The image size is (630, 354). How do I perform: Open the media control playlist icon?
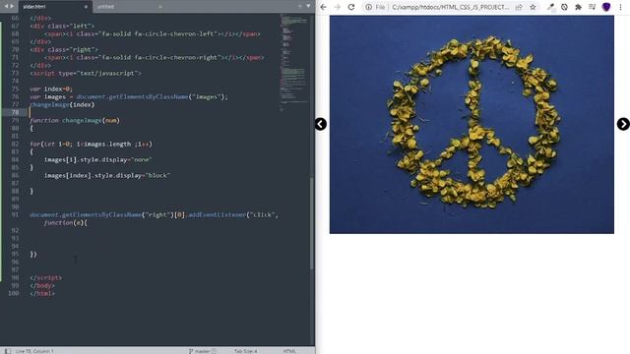[x=592, y=7]
